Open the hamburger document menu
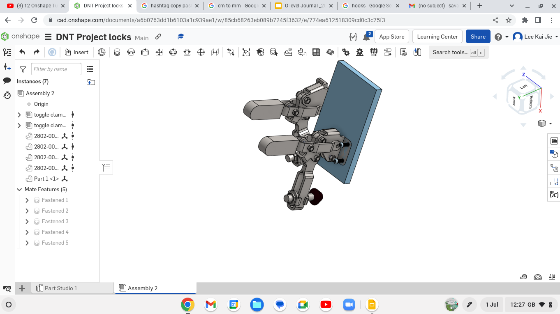Image resolution: width=560 pixels, height=314 pixels. tap(48, 37)
